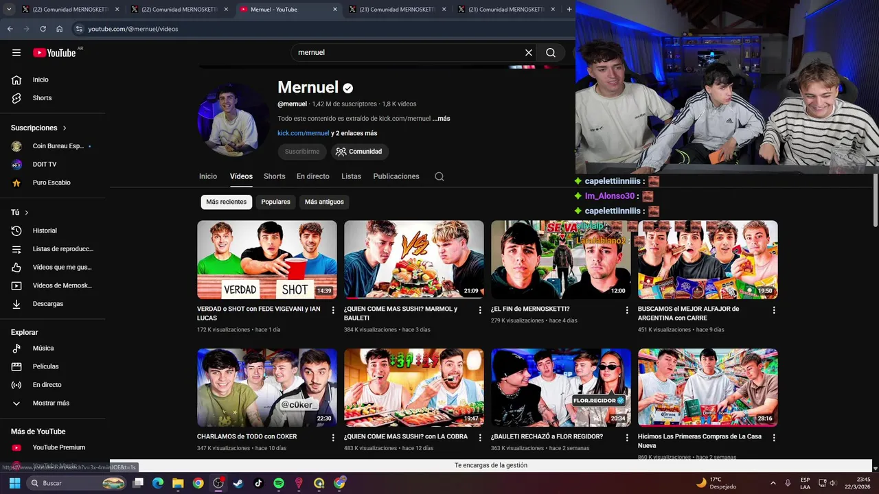Open the Comunidad button

click(x=358, y=152)
